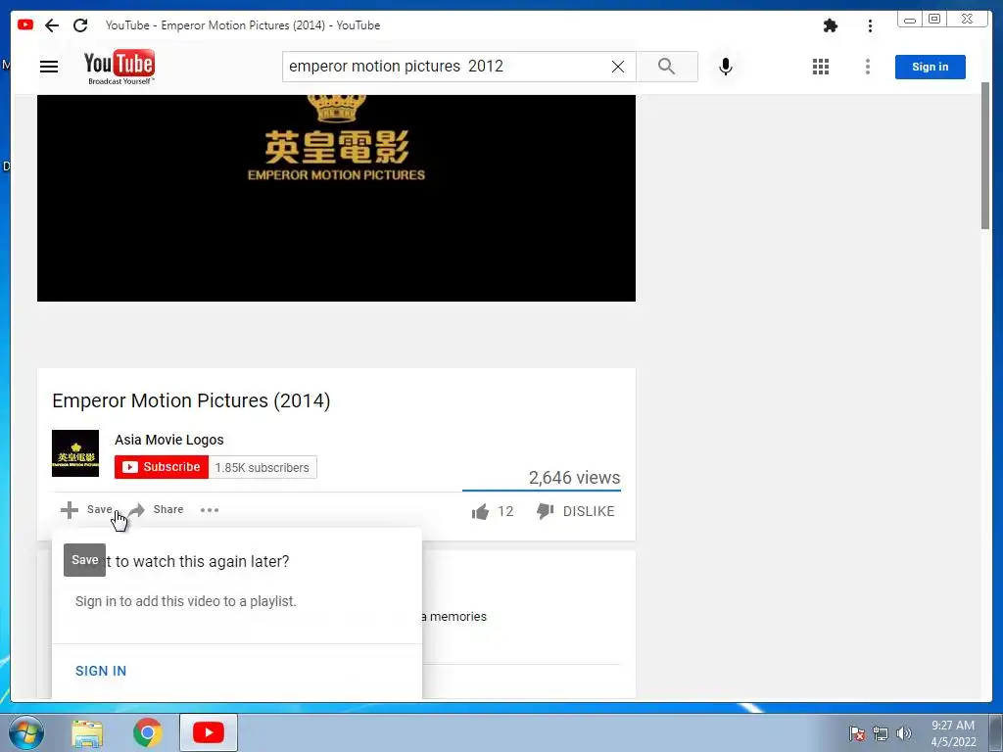The width and height of the screenshot is (1003, 752).
Task: Click the Save plus icon
Action: pyautogui.click(x=70, y=509)
